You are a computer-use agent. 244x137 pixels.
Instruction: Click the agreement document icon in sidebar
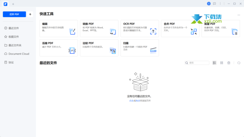[6, 62]
